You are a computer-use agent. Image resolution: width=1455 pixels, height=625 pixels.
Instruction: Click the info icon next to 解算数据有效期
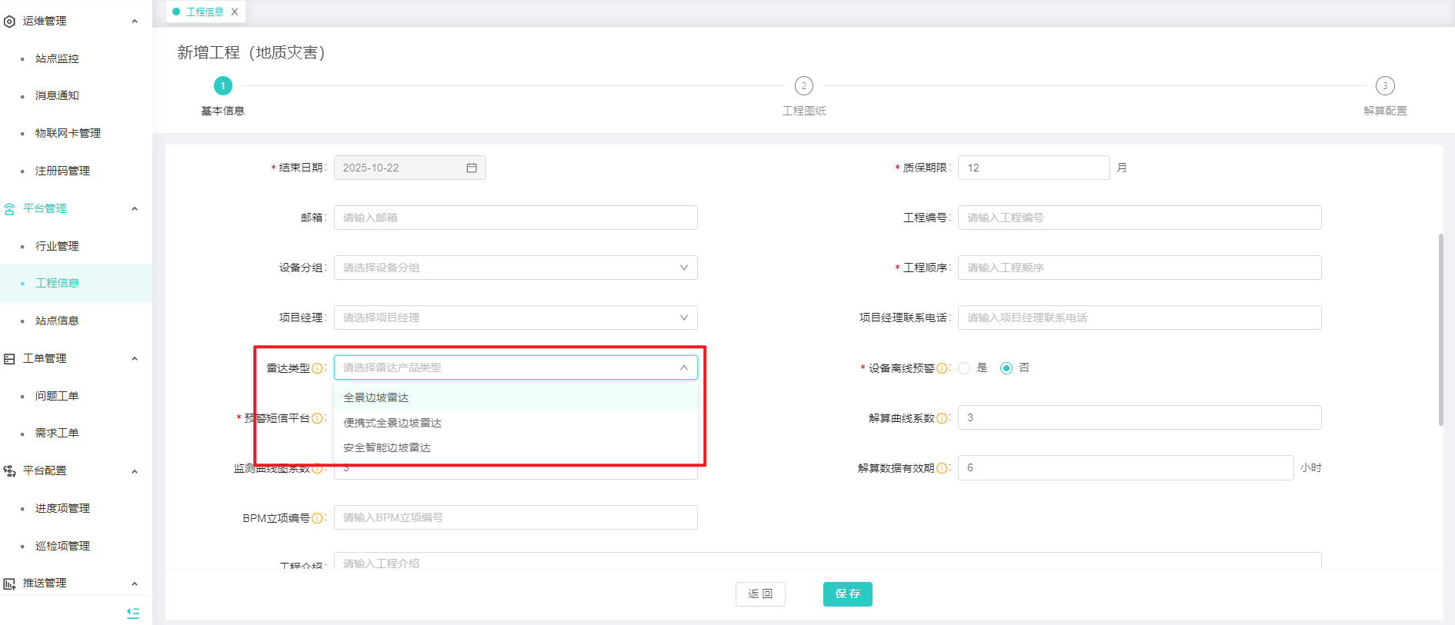click(942, 468)
